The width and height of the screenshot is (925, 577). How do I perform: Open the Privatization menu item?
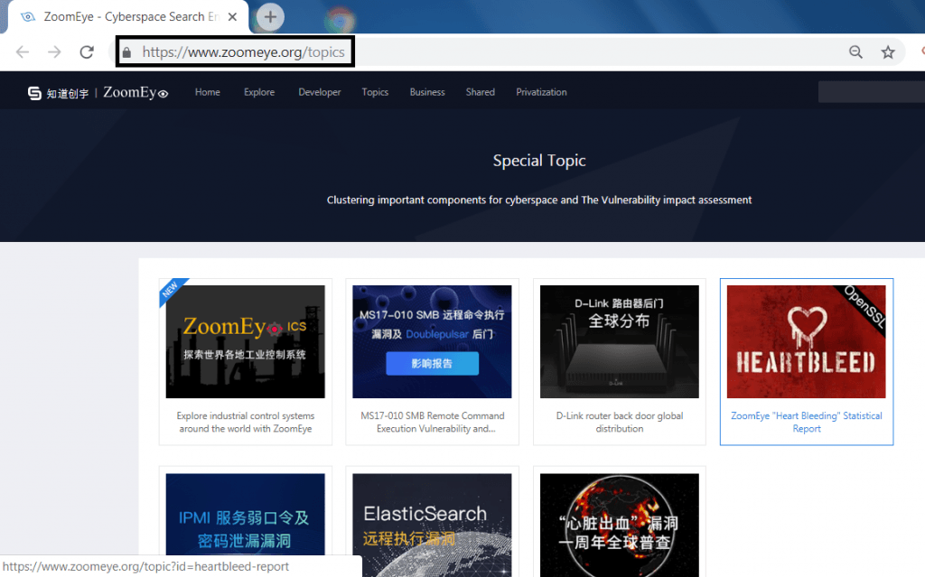click(x=541, y=92)
